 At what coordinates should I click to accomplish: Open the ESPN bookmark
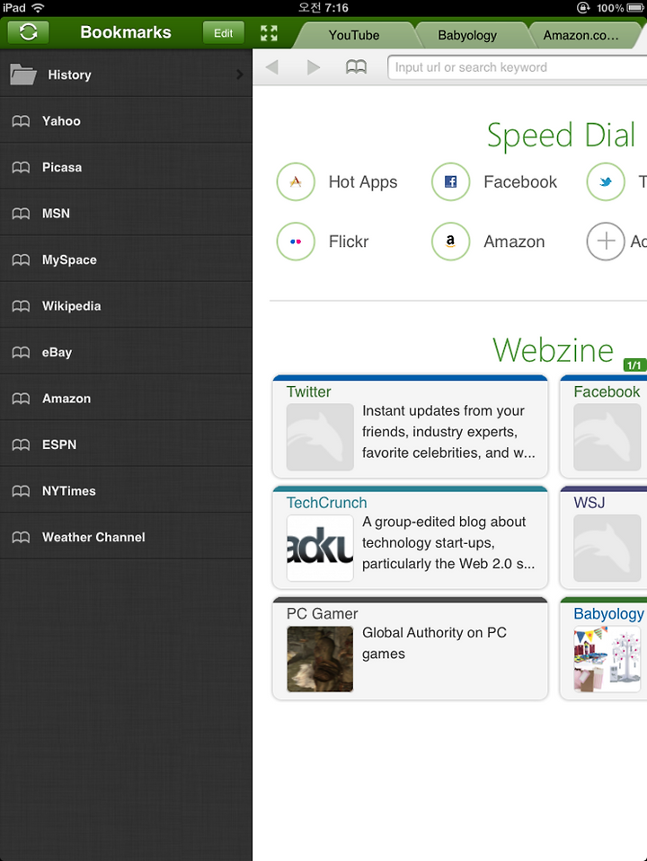(x=126, y=444)
